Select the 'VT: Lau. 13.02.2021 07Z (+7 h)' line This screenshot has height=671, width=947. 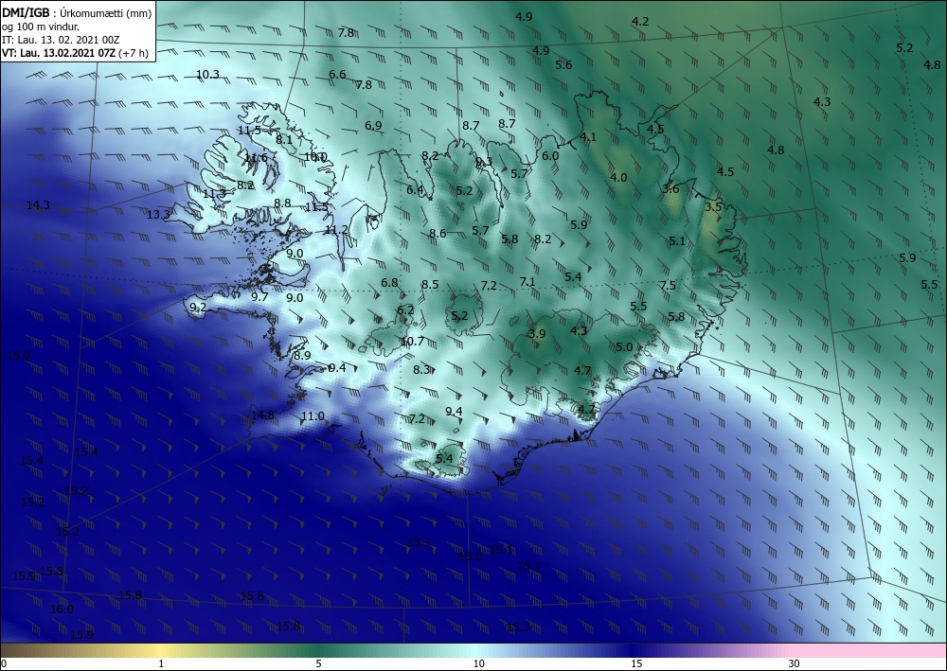coord(75,53)
